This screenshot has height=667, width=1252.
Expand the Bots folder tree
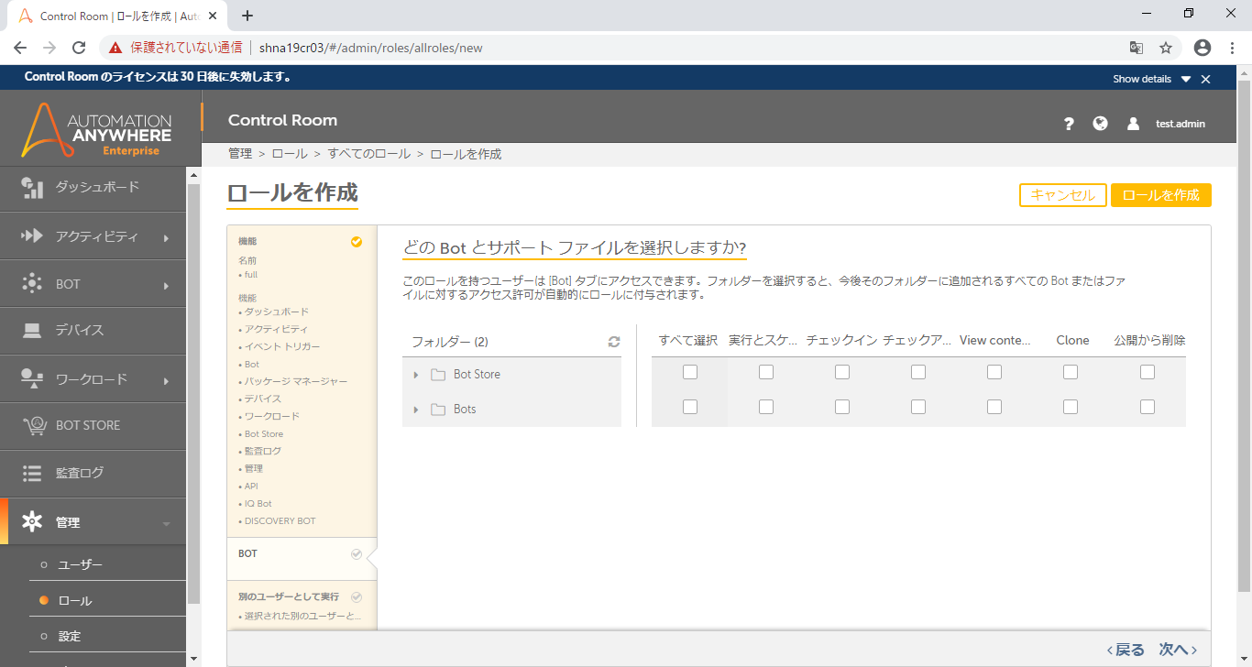pos(416,410)
